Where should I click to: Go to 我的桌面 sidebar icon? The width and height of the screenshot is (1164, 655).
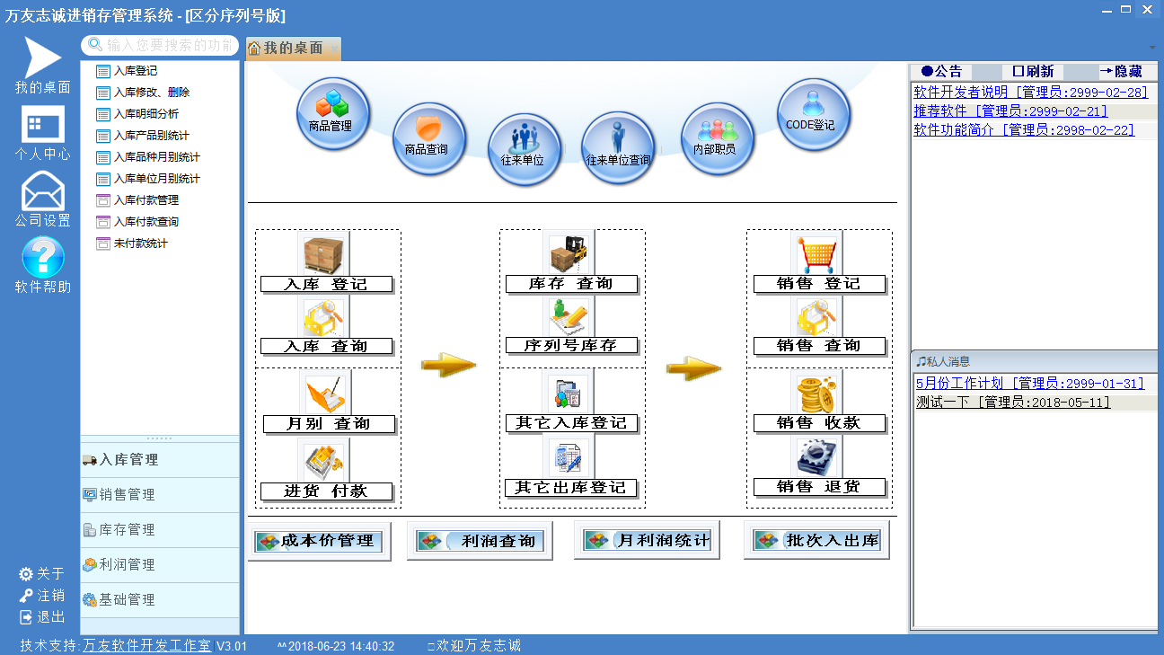(42, 58)
